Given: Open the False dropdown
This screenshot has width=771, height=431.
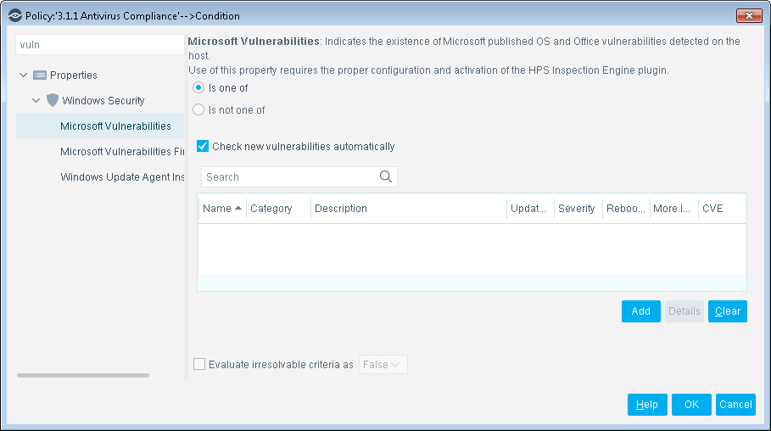Looking at the screenshot, I should [x=383, y=365].
